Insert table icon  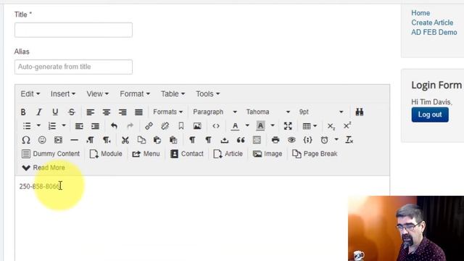pyautogui.click(x=307, y=126)
